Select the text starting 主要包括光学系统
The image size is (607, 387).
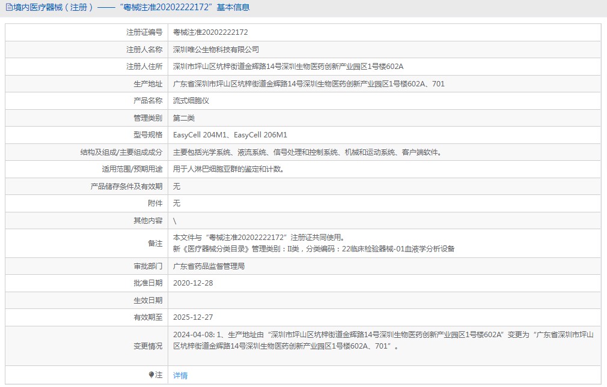pos(308,152)
